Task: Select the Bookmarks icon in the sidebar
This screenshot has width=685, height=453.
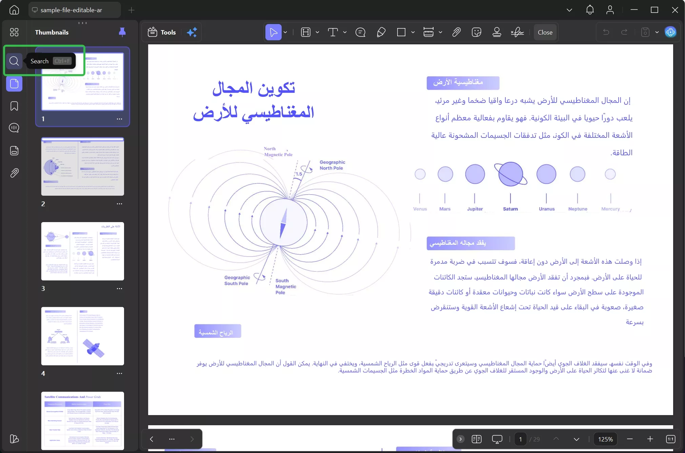Action: [14, 106]
